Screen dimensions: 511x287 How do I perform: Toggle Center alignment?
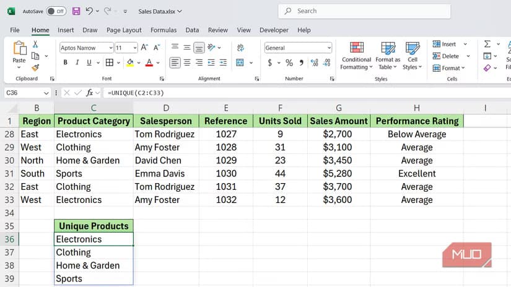point(186,62)
